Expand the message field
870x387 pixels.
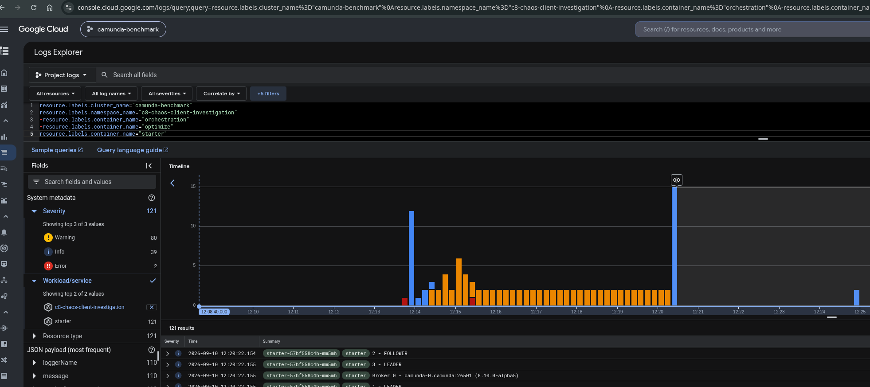(x=34, y=376)
